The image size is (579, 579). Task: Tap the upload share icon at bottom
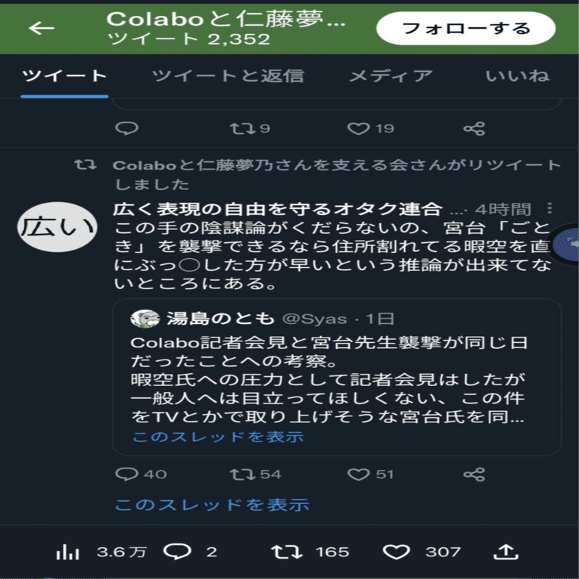click(506, 552)
